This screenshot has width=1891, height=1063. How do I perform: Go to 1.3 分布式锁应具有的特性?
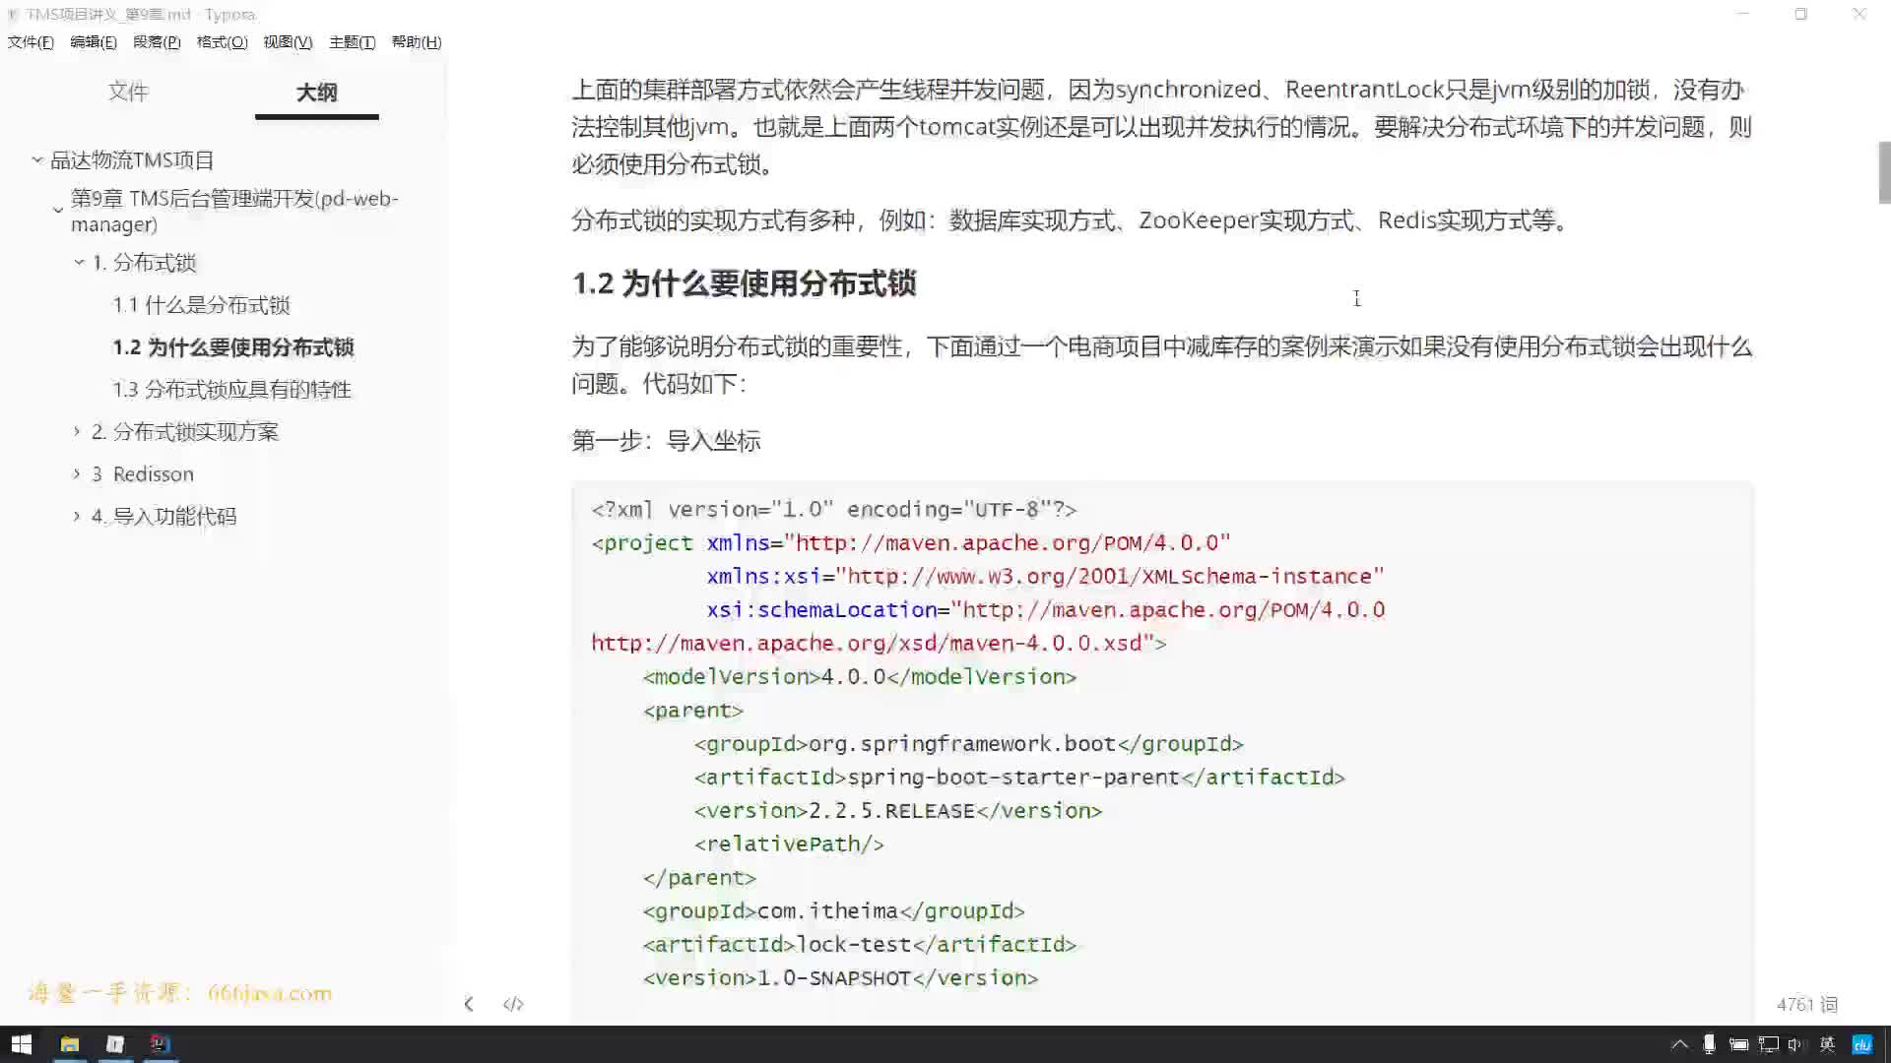pyautogui.click(x=231, y=390)
